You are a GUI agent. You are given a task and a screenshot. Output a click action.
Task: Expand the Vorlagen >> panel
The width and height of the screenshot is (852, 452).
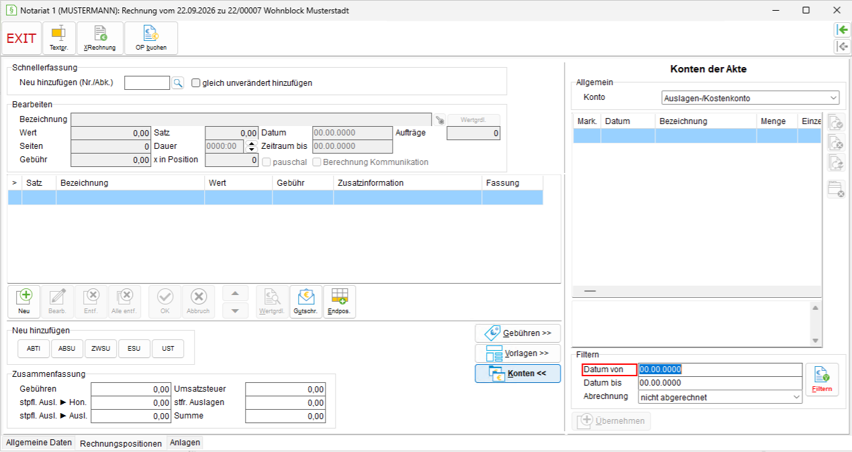518,353
